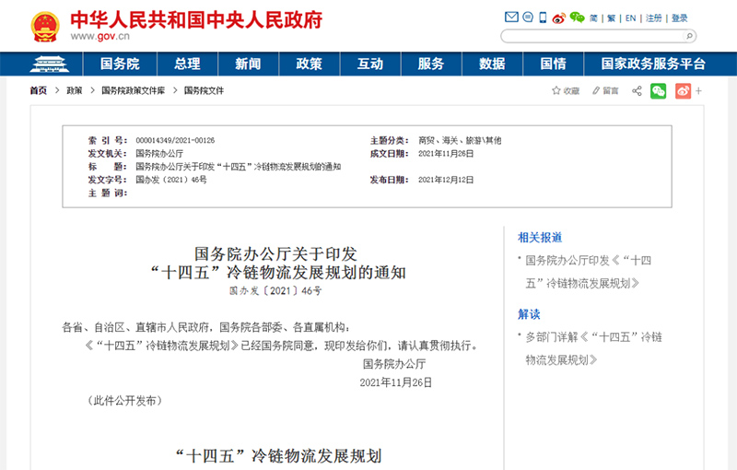Open the 国情 navigation tab
The height and width of the screenshot is (470, 737).
pos(554,64)
